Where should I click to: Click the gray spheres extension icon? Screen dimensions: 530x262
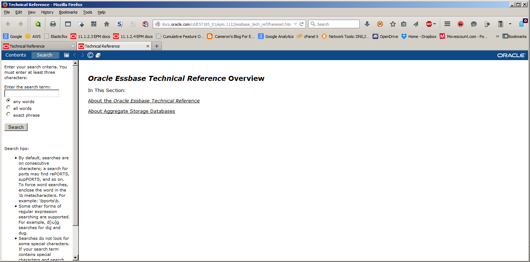[x=487, y=24]
